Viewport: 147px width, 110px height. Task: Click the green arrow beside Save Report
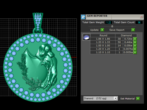click(x=133, y=30)
